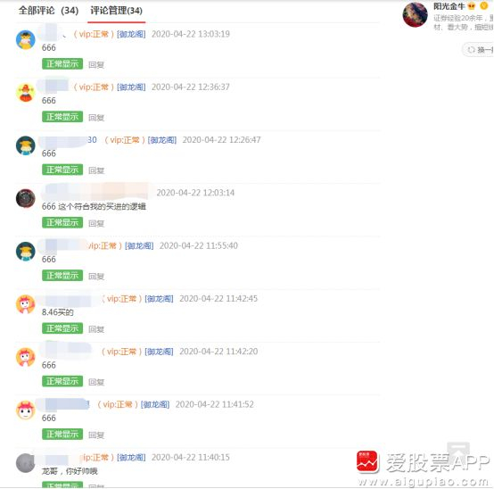Image resolution: width=494 pixels, height=489 pixels.
Task: Reply to the 12:36:37 comment via 回复
Action: (96, 118)
